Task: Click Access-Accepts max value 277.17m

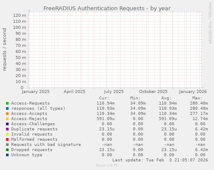Action: [x=199, y=114]
